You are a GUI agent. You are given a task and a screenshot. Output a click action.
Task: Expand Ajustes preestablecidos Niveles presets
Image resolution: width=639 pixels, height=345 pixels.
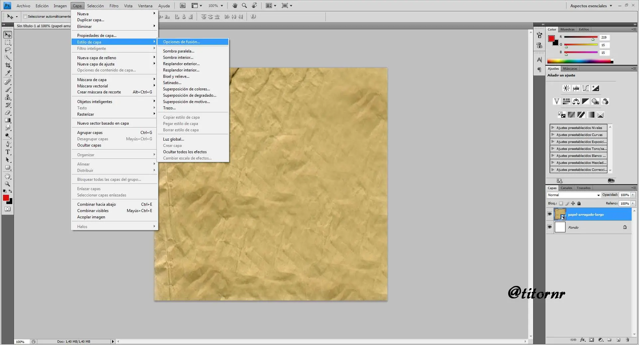(553, 128)
